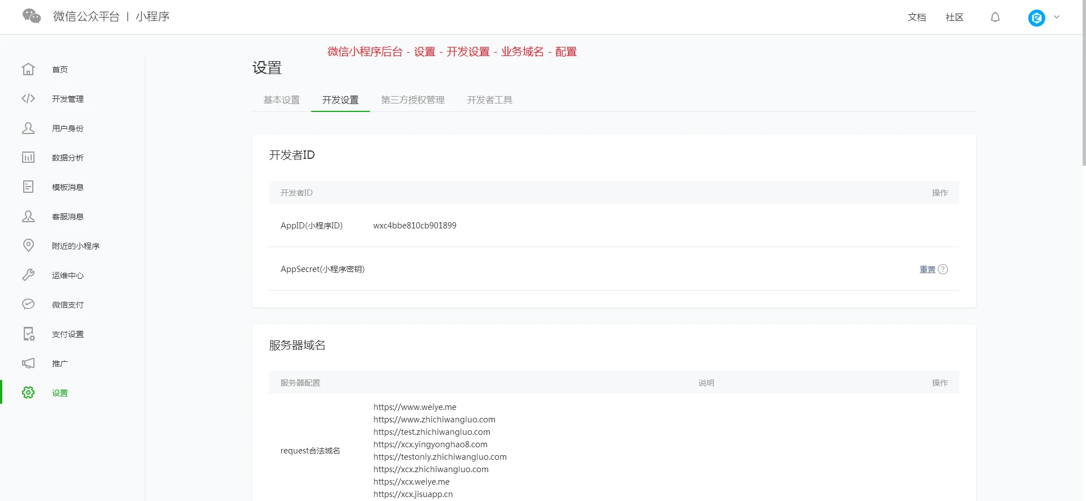
Task: Open 首页 in the sidebar
Action: click(60, 70)
